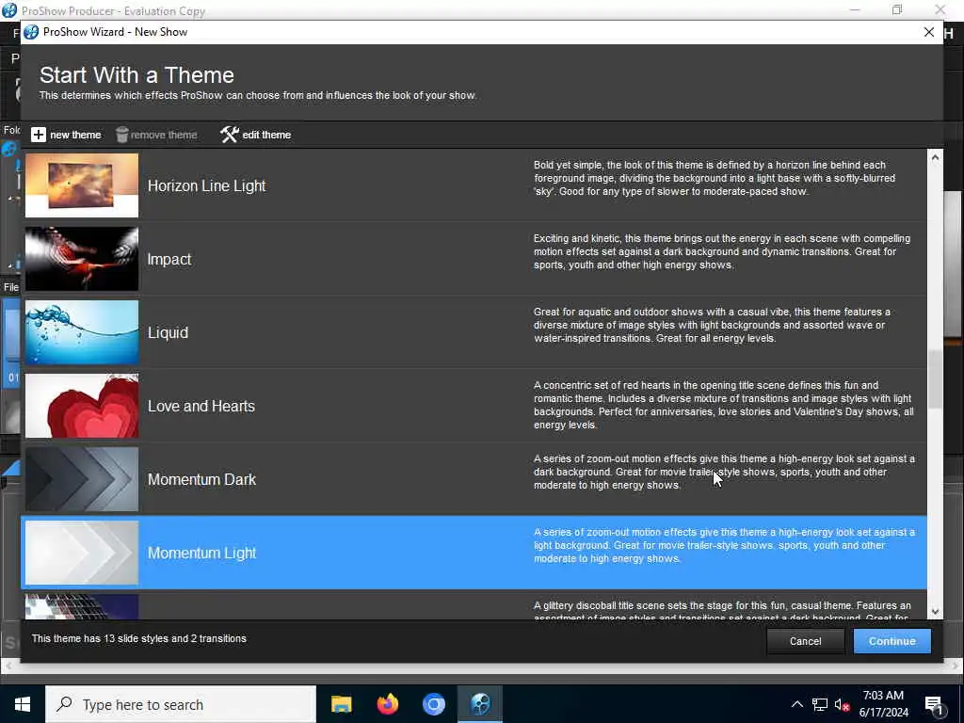Image resolution: width=964 pixels, height=723 pixels.
Task: Click the muted volume tray icon
Action: [843, 704]
